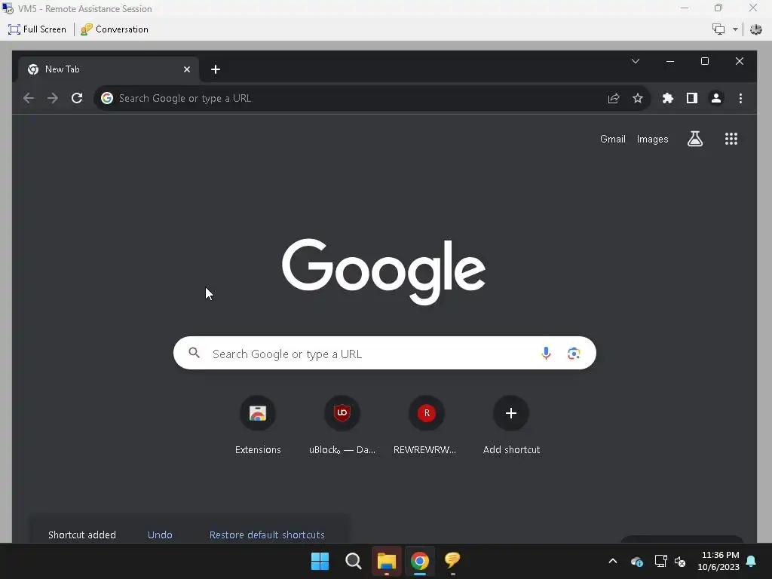Screen dimensions: 772x579
Task: Expand the tab search chevron
Action: [636, 61]
